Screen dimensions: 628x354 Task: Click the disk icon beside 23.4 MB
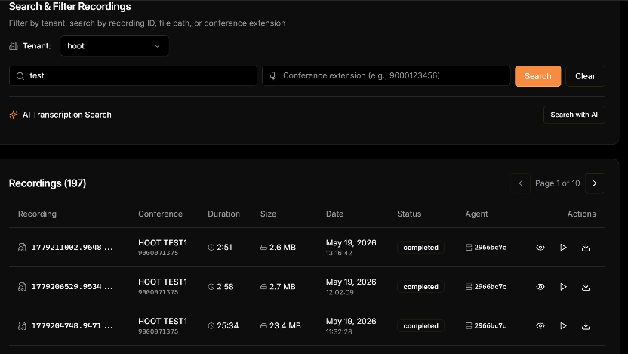(x=263, y=325)
